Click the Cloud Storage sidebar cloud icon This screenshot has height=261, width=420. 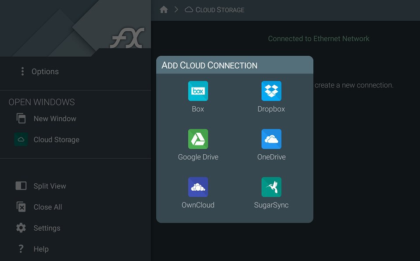point(21,139)
